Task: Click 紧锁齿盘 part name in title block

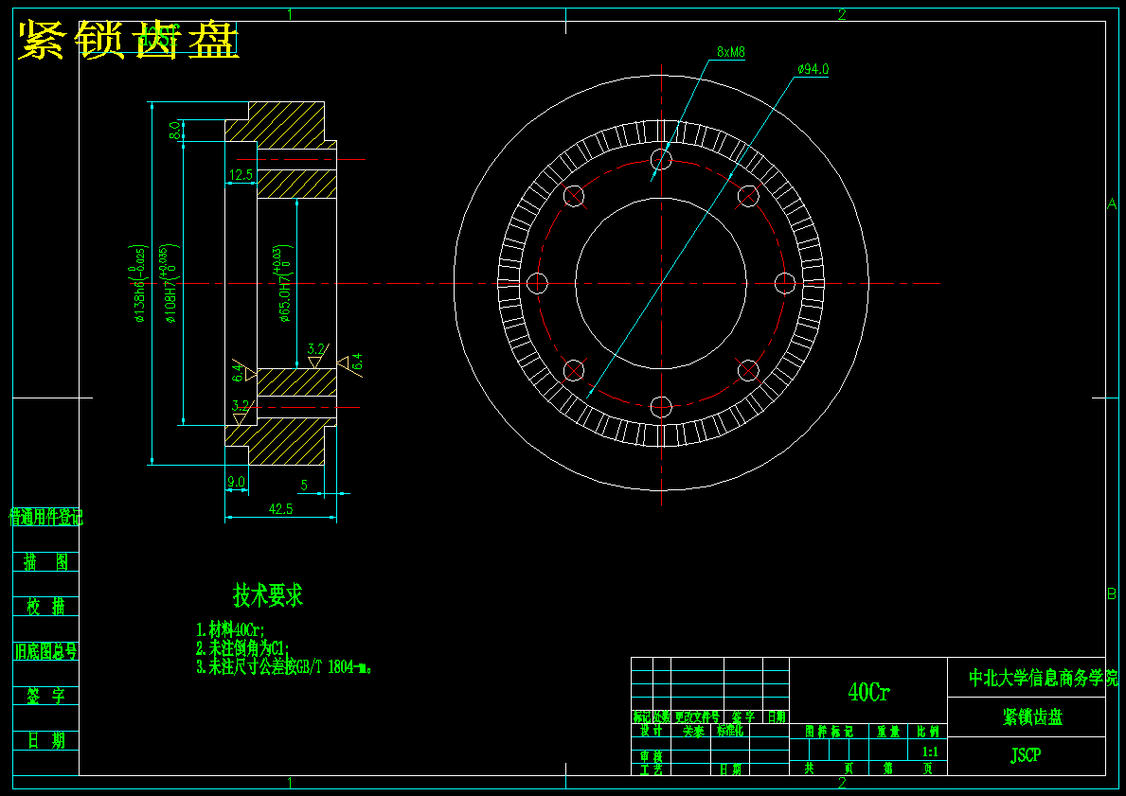Action: coord(1032,716)
